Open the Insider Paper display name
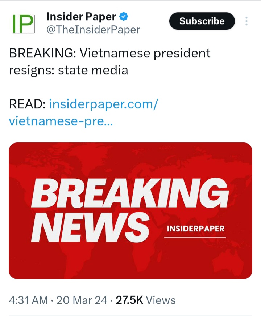This screenshot has height=316, width=261. [x=81, y=17]
